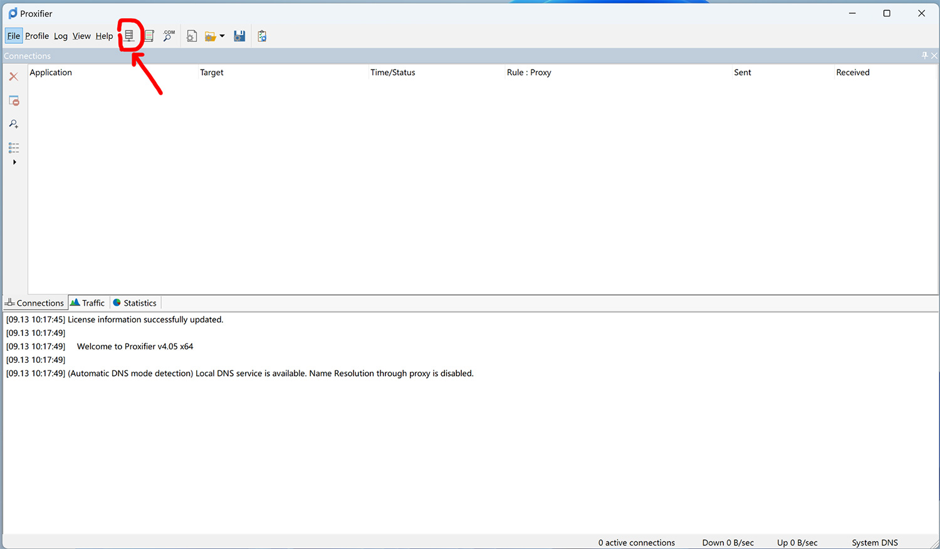940x549 pixels.
Task: Expand the sidebar overflow arrow
Action: pyautogui.click(x=14, y=162)
